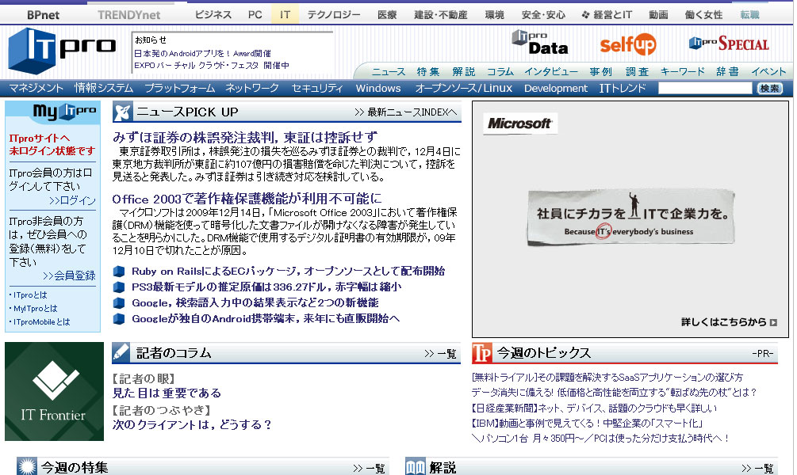Open the ITpro SPECIAL logo

[x=728, y=44]
